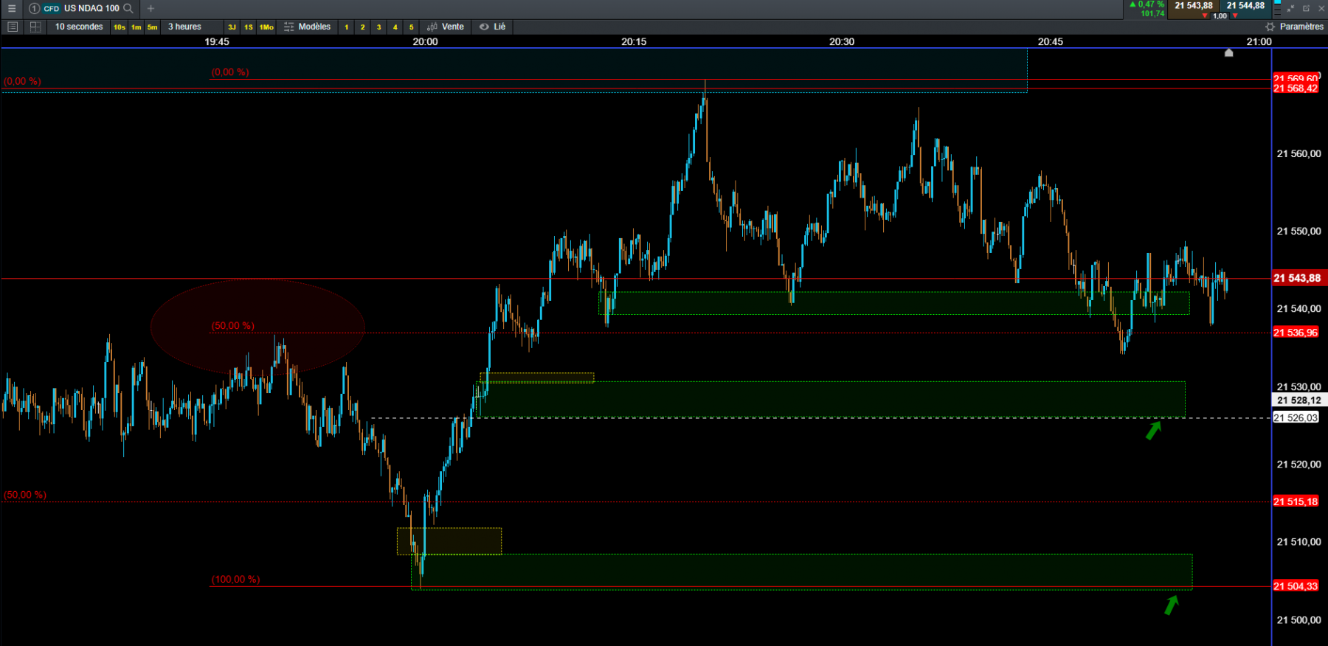Screen dimensions: 1328x646
Task: Click the CFD instrument badge
Action: [52, 9]
